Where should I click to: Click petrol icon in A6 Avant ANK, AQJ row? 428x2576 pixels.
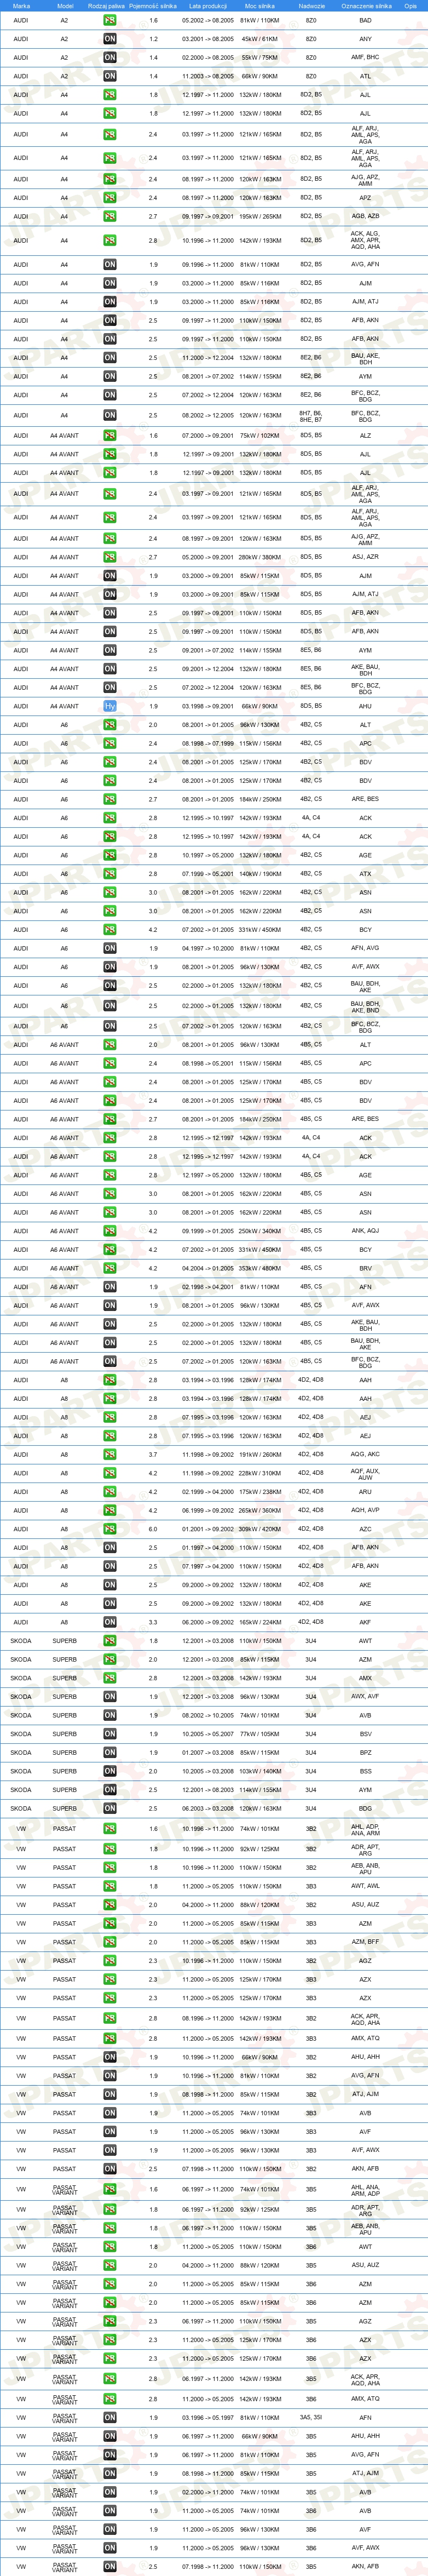tap(110, 1232)
